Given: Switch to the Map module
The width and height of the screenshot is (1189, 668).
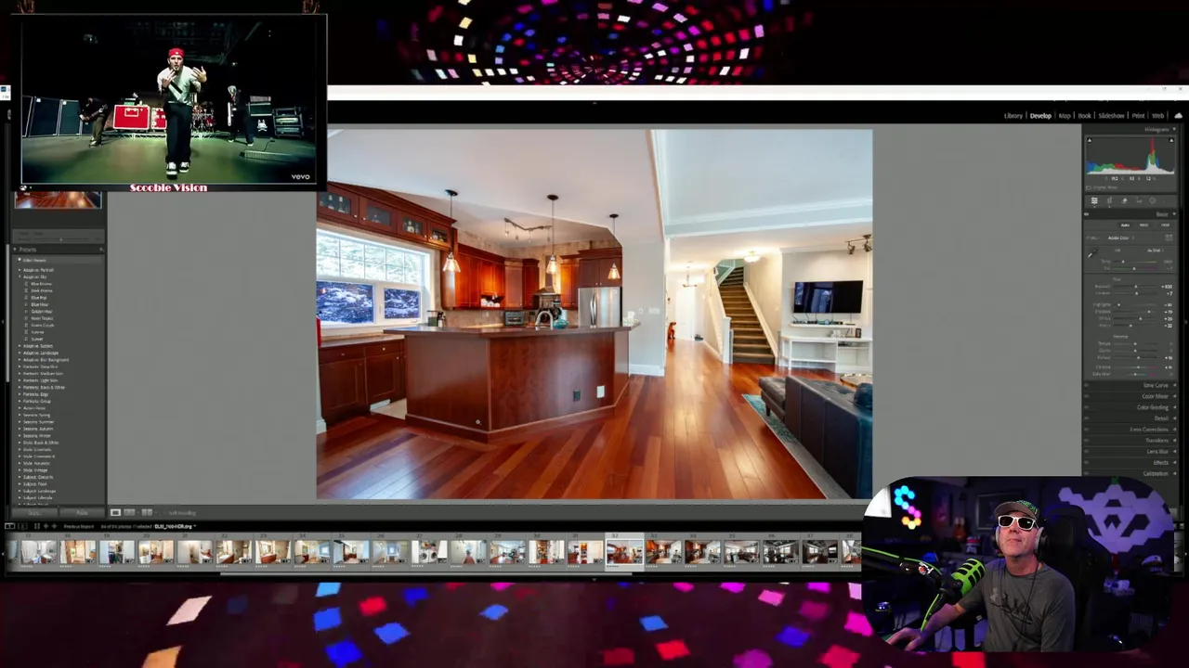Looking at the screenshot, I should [x=1065, y=116].
